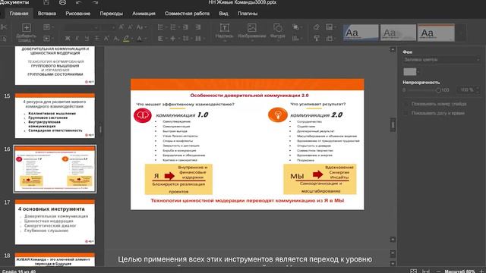Apply superscript formatting
This screenshot has width=486, height=273.
point(106,39)
